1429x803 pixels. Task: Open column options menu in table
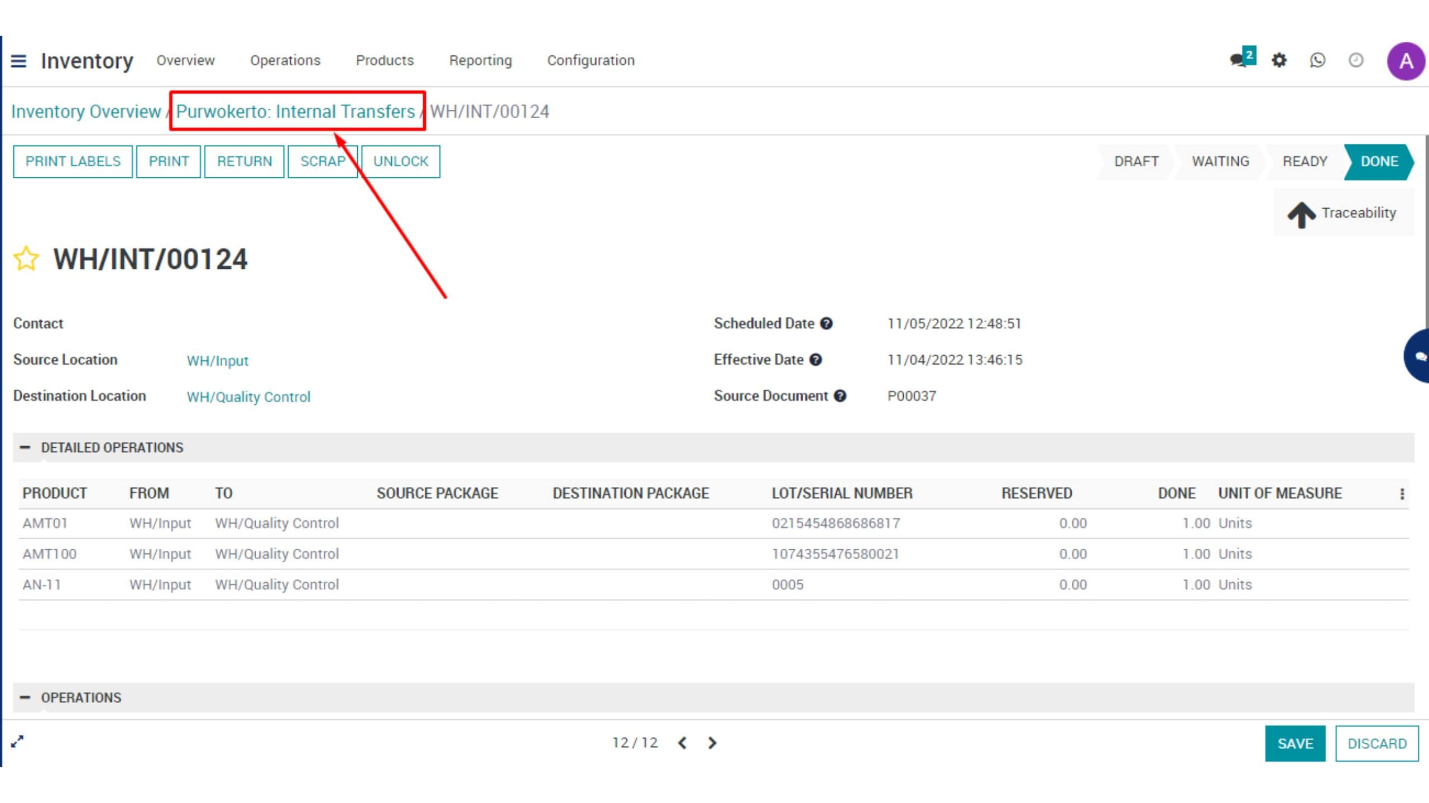pos(1402,494)
